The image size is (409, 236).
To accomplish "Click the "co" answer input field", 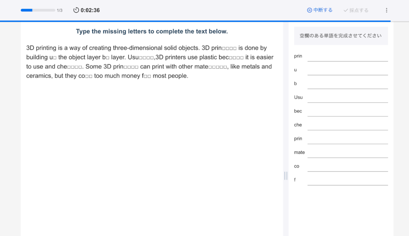I will (x=347, y=166).
